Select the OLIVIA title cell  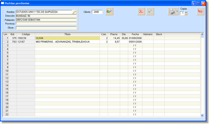coord(67,38)
